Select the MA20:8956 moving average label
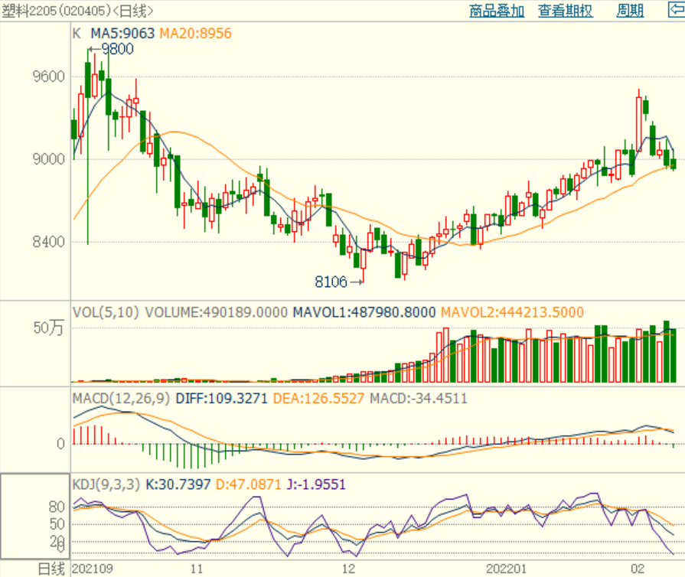The image size is (685, 577). tap(195, 34)
